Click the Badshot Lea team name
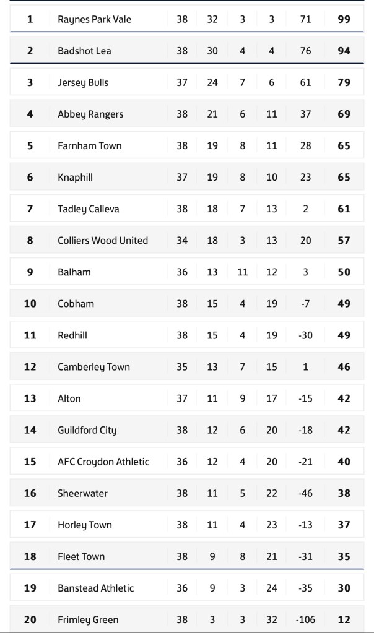 coord(84,51)
